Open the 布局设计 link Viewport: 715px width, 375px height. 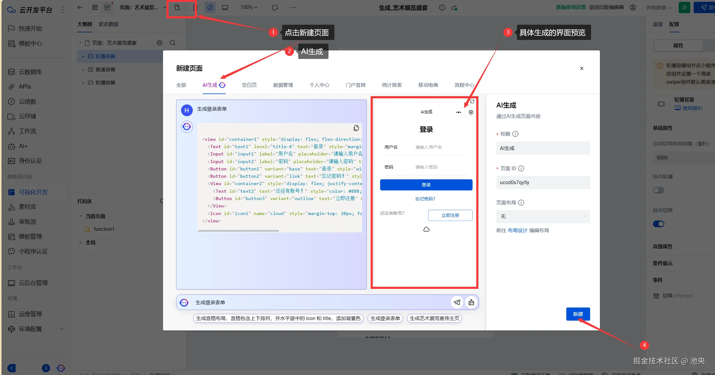coord(517,230)
